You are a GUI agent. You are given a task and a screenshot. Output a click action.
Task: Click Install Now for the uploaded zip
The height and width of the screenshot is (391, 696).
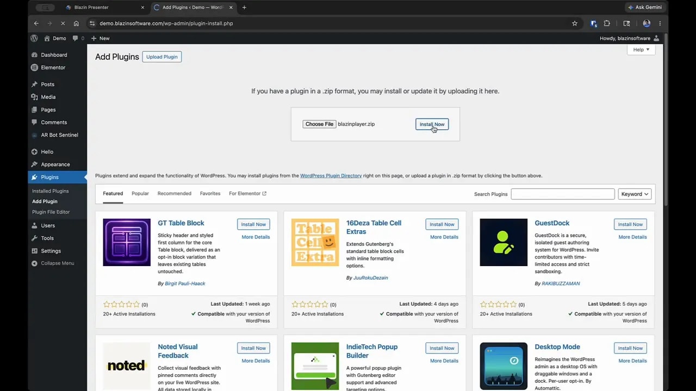click(432, 124)
